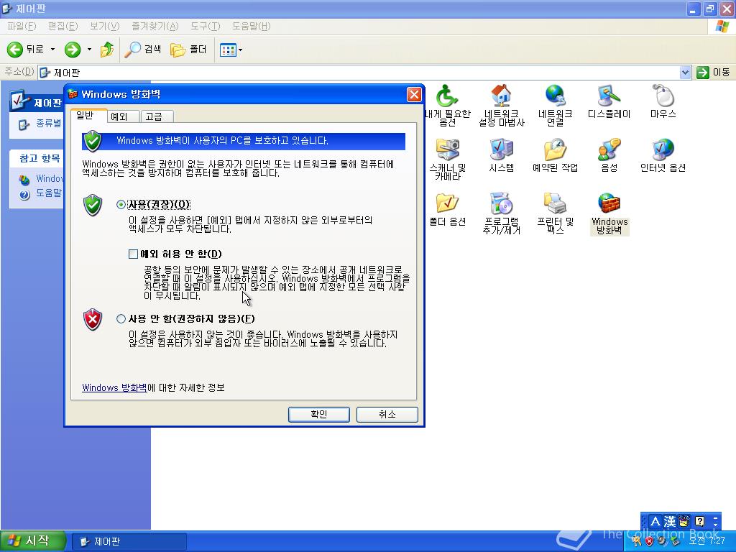Click the 검색 search toolbar button

[143, 50]
